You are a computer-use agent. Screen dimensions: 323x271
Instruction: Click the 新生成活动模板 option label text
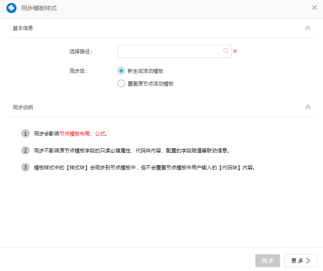145,71
